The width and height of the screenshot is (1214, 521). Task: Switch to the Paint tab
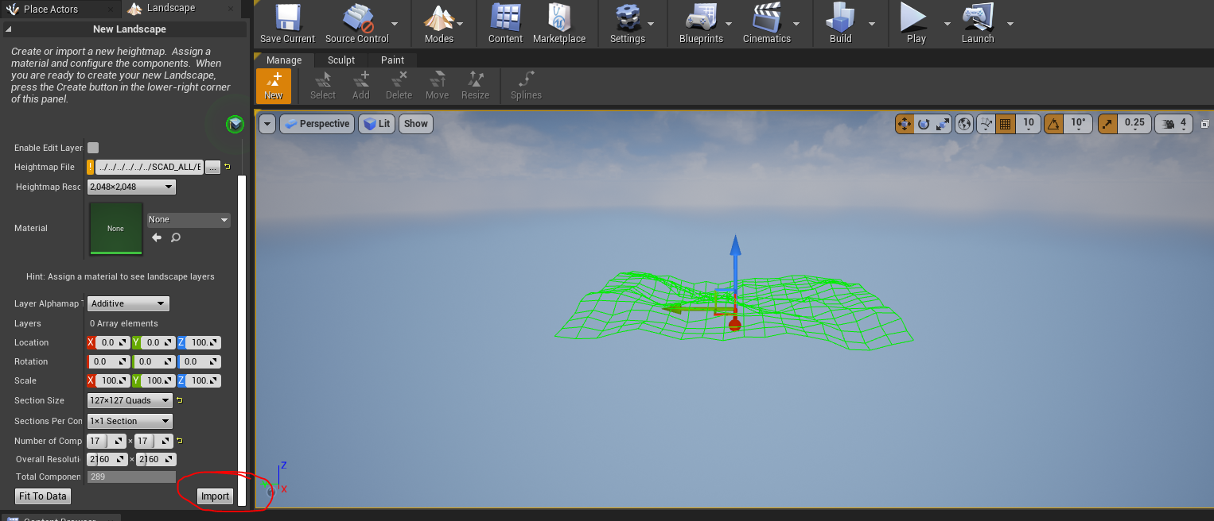click(x=392, y=60)
